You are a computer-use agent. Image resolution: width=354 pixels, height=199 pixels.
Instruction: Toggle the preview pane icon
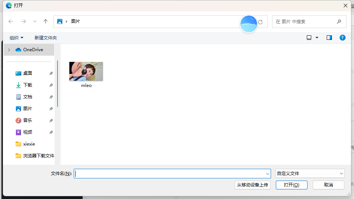pyautogui.click(x=329, y=38)
